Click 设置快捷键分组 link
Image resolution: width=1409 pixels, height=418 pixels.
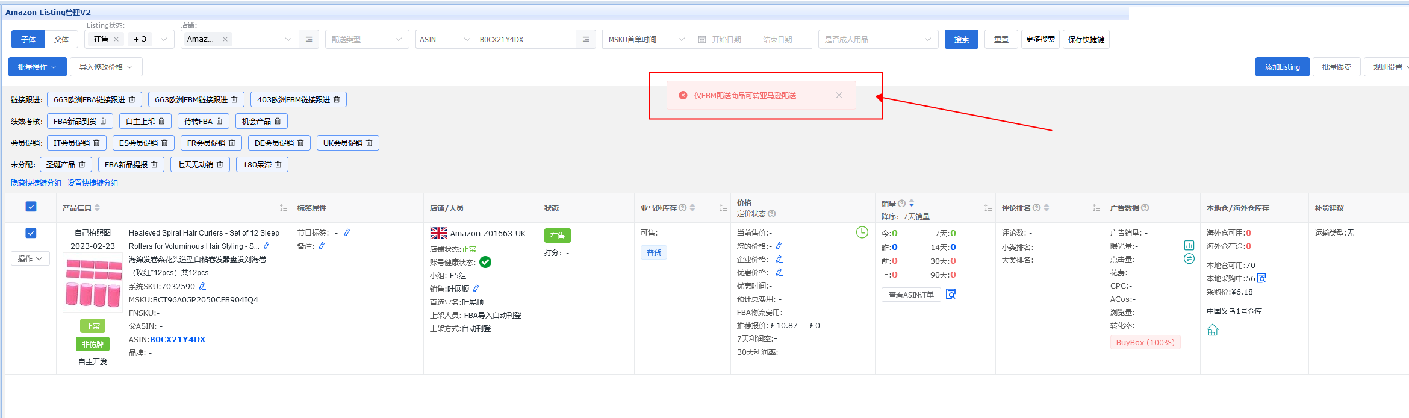pos(93,182)
